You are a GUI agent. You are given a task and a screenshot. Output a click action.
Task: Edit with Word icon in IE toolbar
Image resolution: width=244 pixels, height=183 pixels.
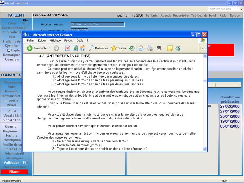(x=159, y=48)
